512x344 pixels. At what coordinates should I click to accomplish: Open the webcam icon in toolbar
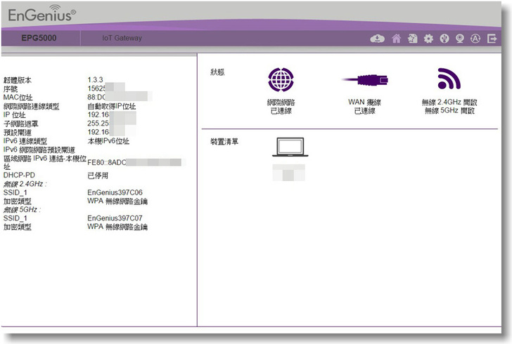460,39
